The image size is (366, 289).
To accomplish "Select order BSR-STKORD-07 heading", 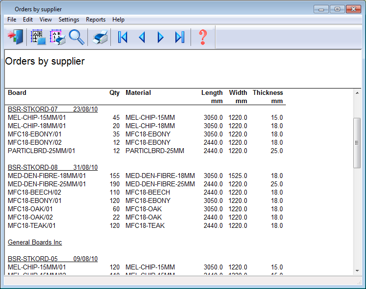I will pyautogui.click(x=52, y=109).
